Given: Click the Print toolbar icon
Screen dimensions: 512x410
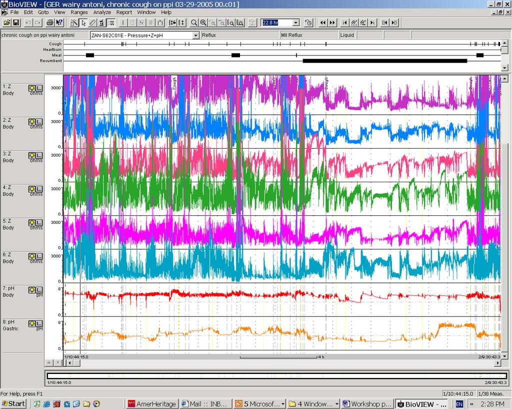Looking at the screenshot, I should pos(49,23).
